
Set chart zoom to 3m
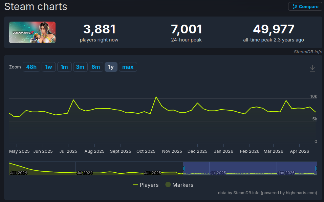point(80,67)
